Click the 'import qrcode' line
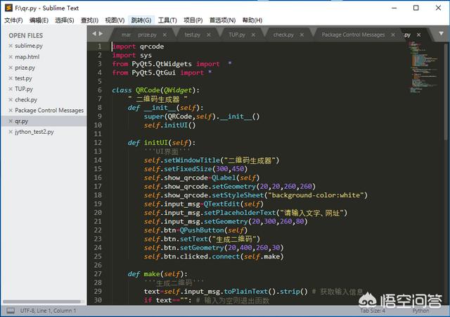The width and height of the screenshot is (450, 317). point(138,46)
